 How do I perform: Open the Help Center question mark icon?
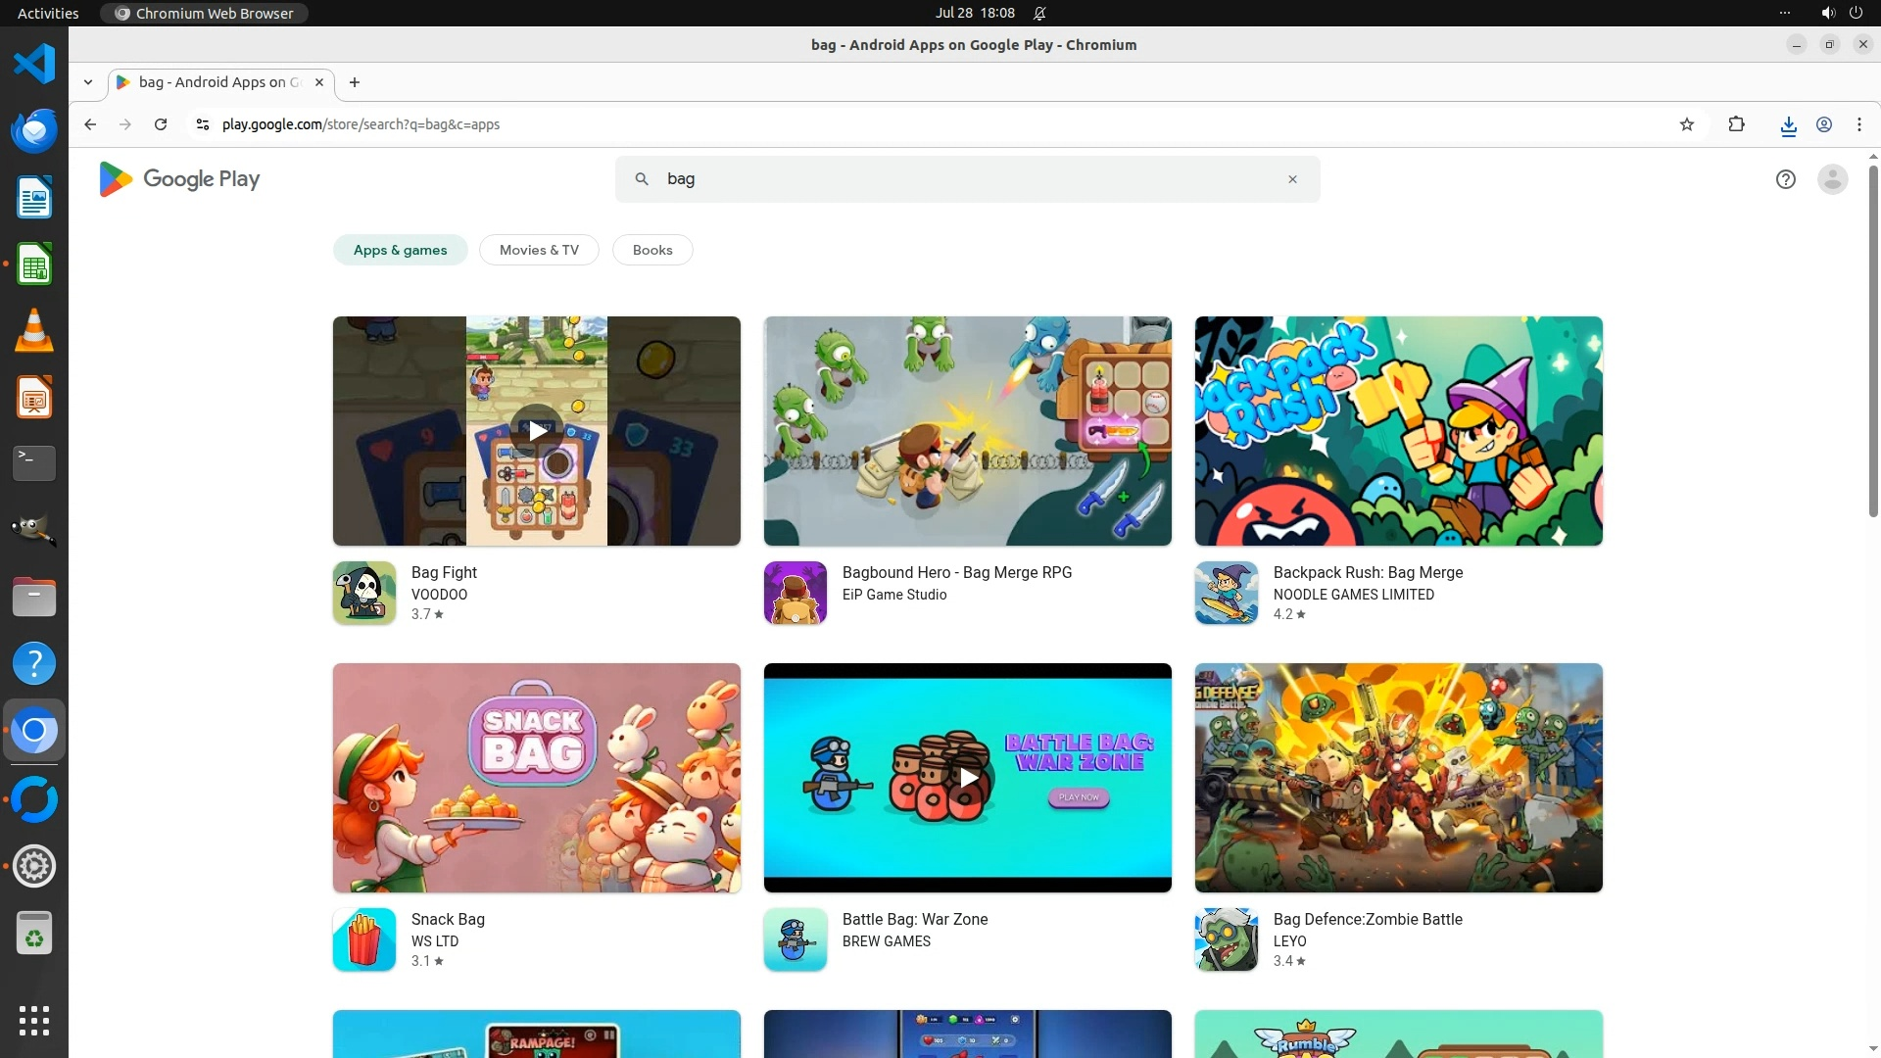tap(1785, 179)
